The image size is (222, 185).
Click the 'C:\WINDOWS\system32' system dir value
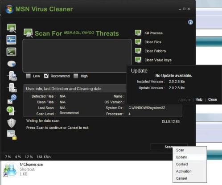click(x=147, y=108)
